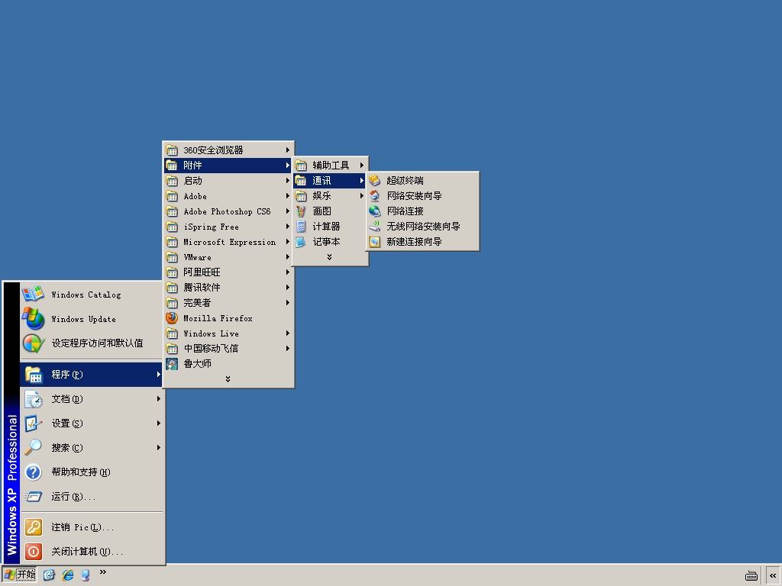The width and height of the screenshot is (782, 586).
Task: Expand the iSpring Free folder
Action: click(228, 227)
